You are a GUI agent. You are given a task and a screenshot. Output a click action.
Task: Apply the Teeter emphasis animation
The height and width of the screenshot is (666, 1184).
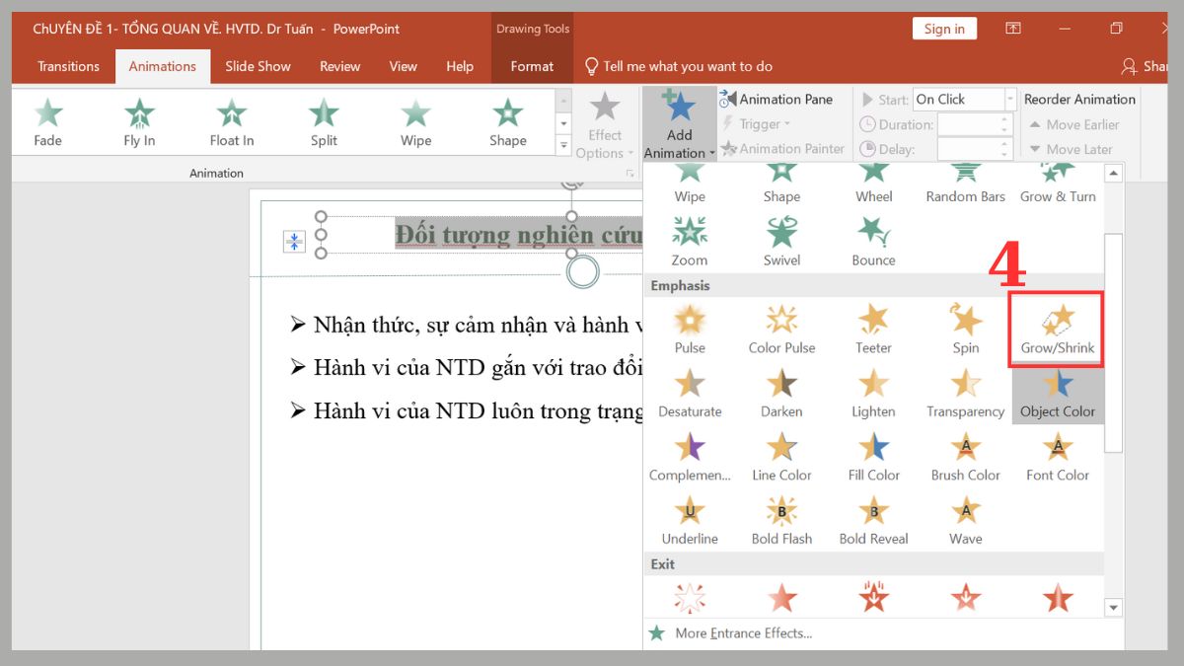pos(873,329)
